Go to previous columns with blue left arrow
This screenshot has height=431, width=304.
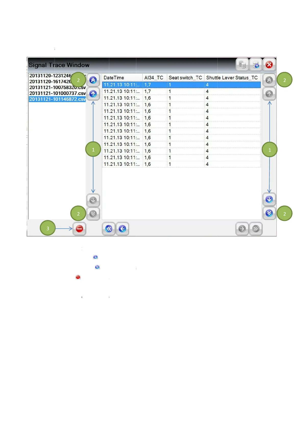pyautogui.click(x=122, y=229)
